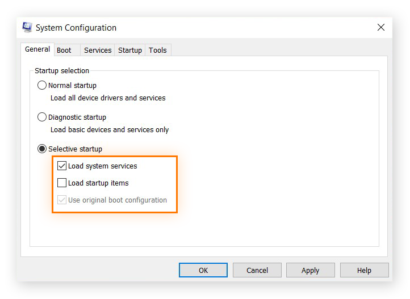Screen dimensions: 410x299
Task: Click the text 'Load all device drivers and services'
Action: (108, 98)
